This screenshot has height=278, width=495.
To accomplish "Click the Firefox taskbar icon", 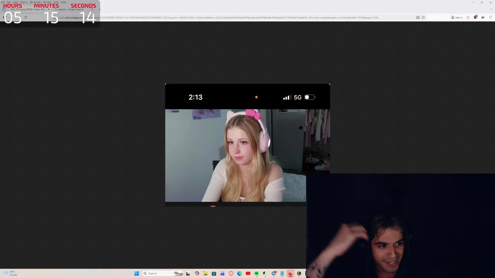I will tap(290, 273).
